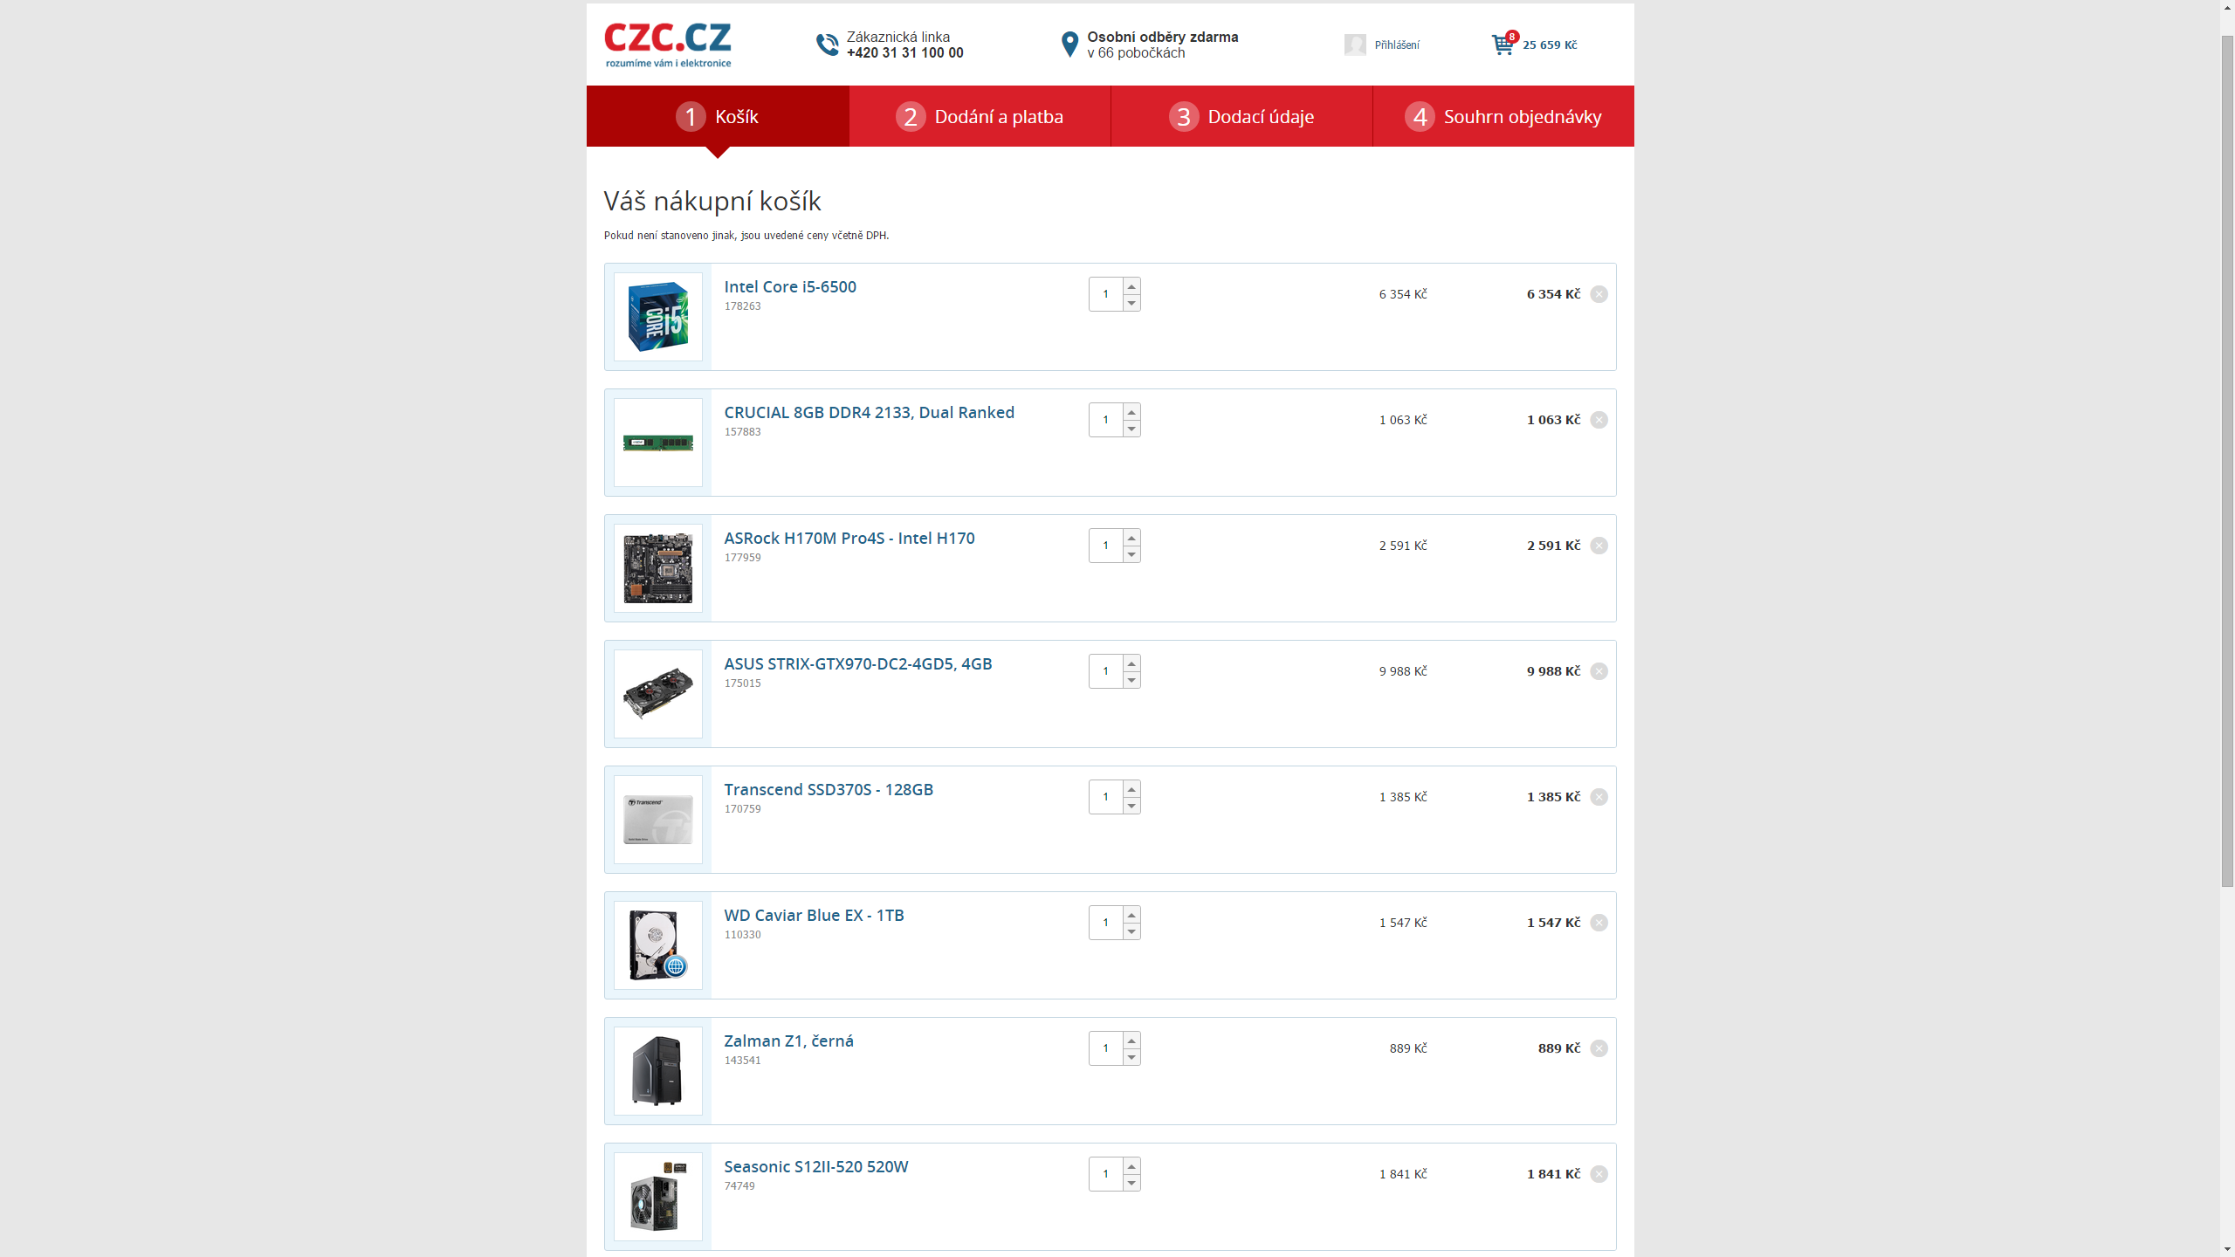Open ASUS STRIX-GTX970-DC2-4GD5 product link
Viewport: 2235px width, 1257px height.
pyautogui.click(x=858, y=663)
